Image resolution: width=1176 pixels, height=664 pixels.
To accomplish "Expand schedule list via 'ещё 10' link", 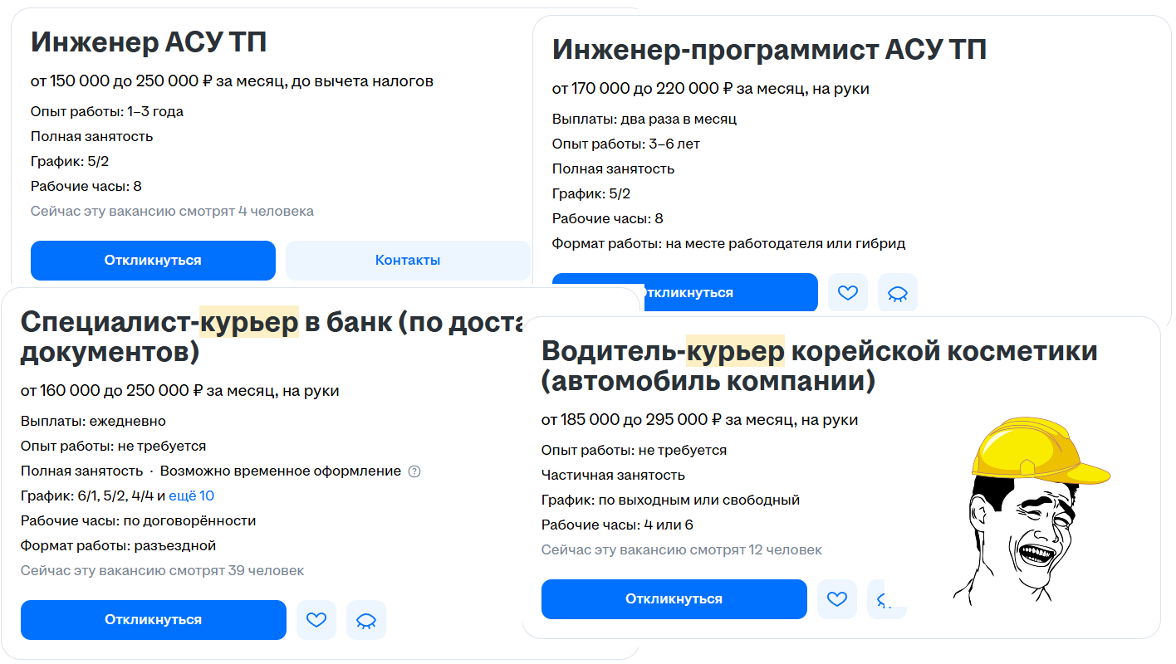I will tap(192, 496).
